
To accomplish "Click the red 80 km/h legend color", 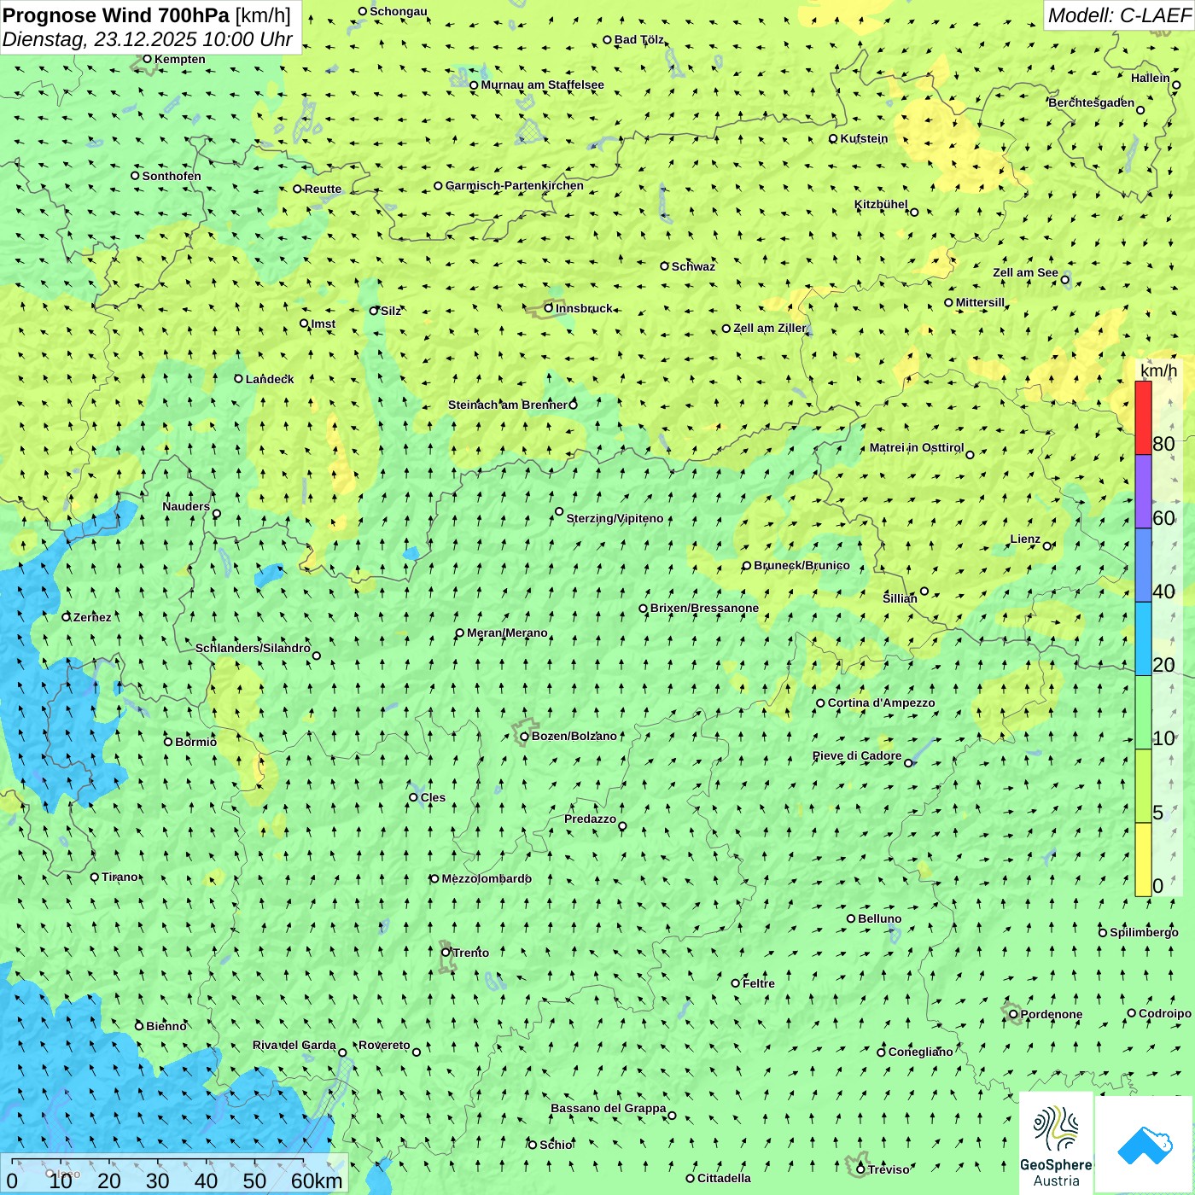I will [x=1143, y=418].
